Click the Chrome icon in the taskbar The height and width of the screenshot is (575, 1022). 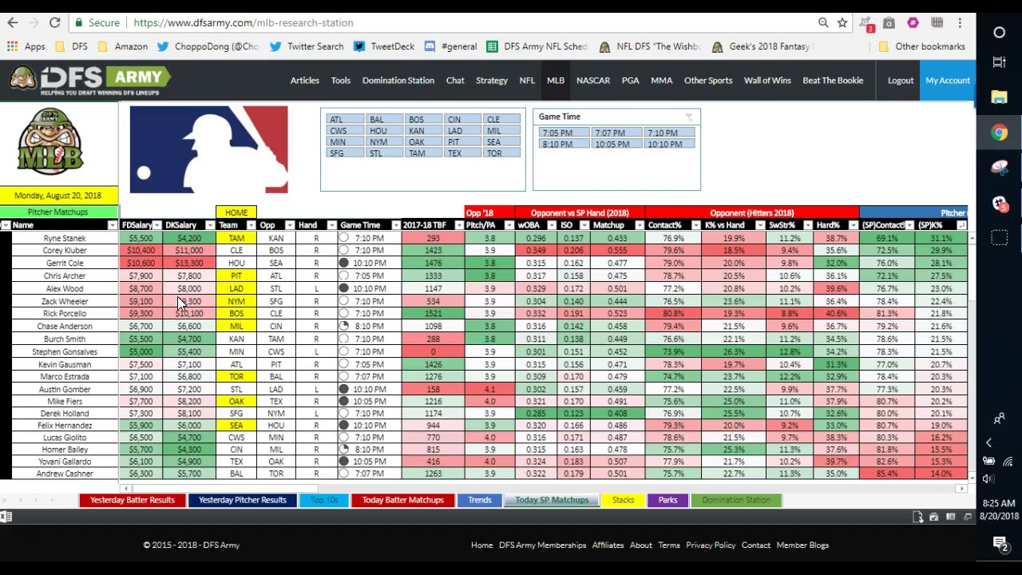coord(999,133)
